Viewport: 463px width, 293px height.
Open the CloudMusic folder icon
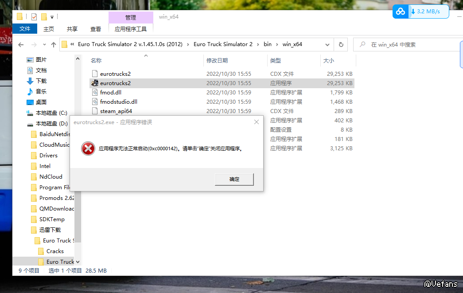click(34, 145)
